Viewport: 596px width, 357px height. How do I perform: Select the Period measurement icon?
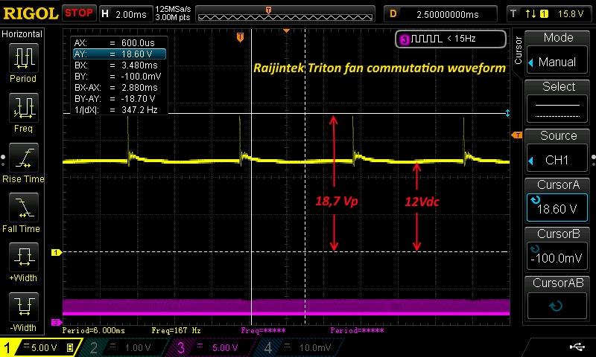tap(24, 58)
